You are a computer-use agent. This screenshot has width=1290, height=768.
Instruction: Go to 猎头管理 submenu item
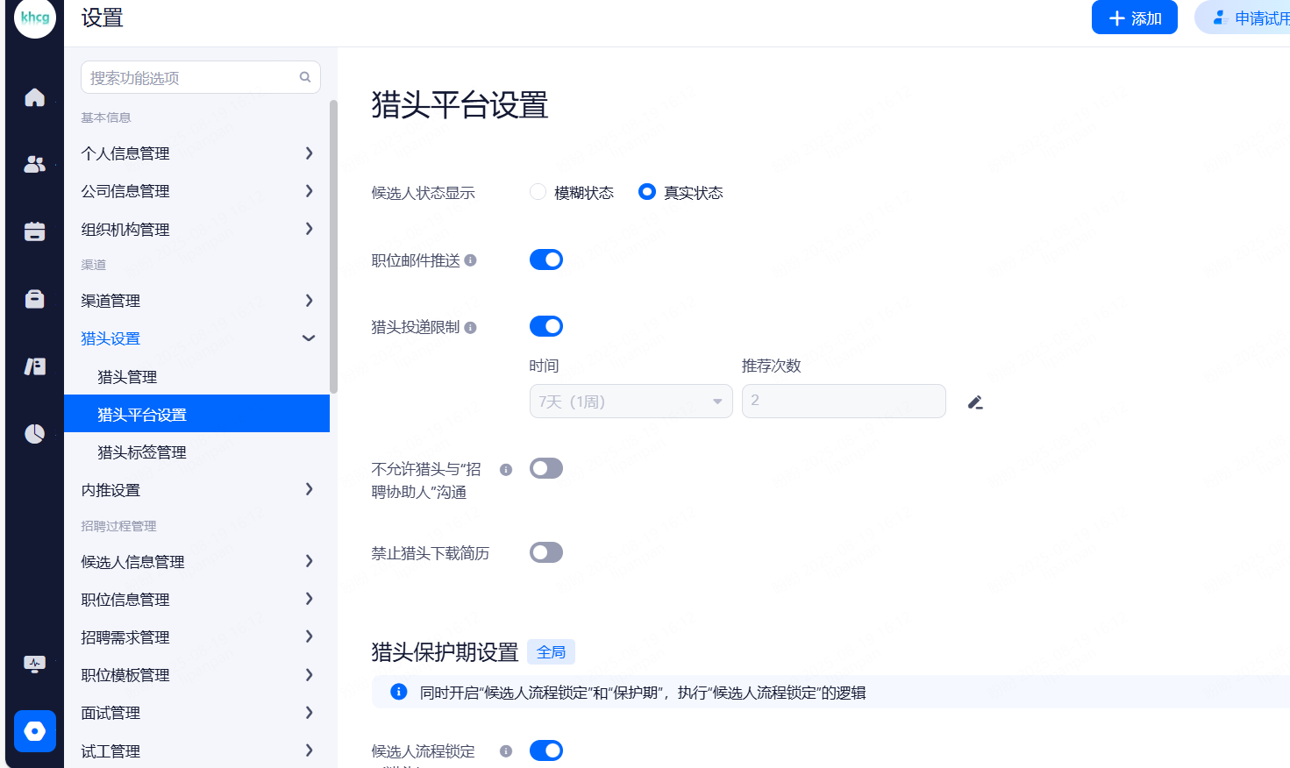click(127, 377)
